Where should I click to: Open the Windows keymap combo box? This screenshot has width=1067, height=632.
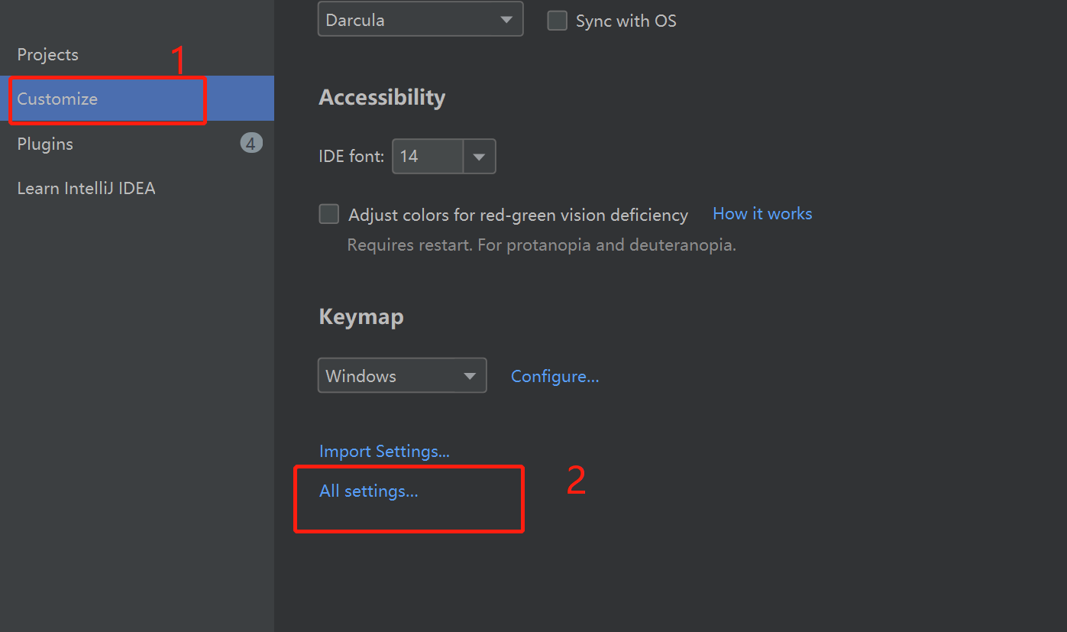tap(388, 376)
